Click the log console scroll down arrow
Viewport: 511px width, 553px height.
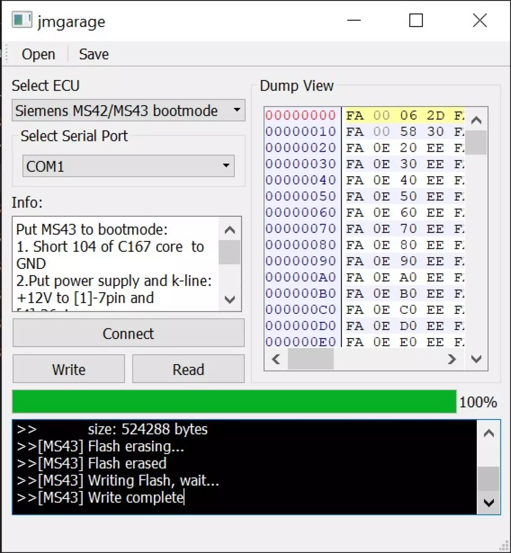click(489, 503)
